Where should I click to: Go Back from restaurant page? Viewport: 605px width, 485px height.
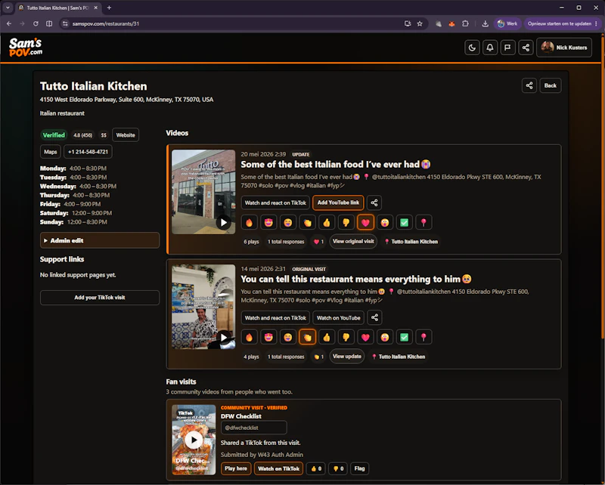coord(551,85)
